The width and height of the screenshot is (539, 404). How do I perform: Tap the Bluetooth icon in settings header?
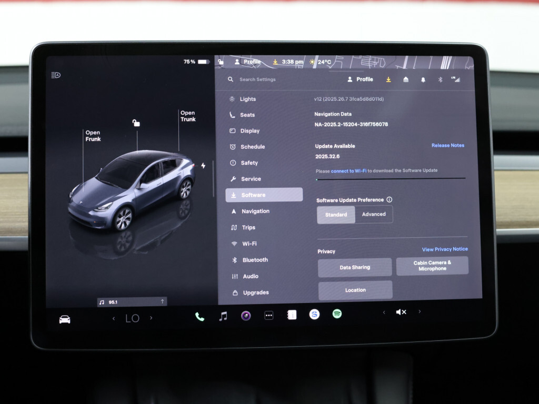pos(441,79)
